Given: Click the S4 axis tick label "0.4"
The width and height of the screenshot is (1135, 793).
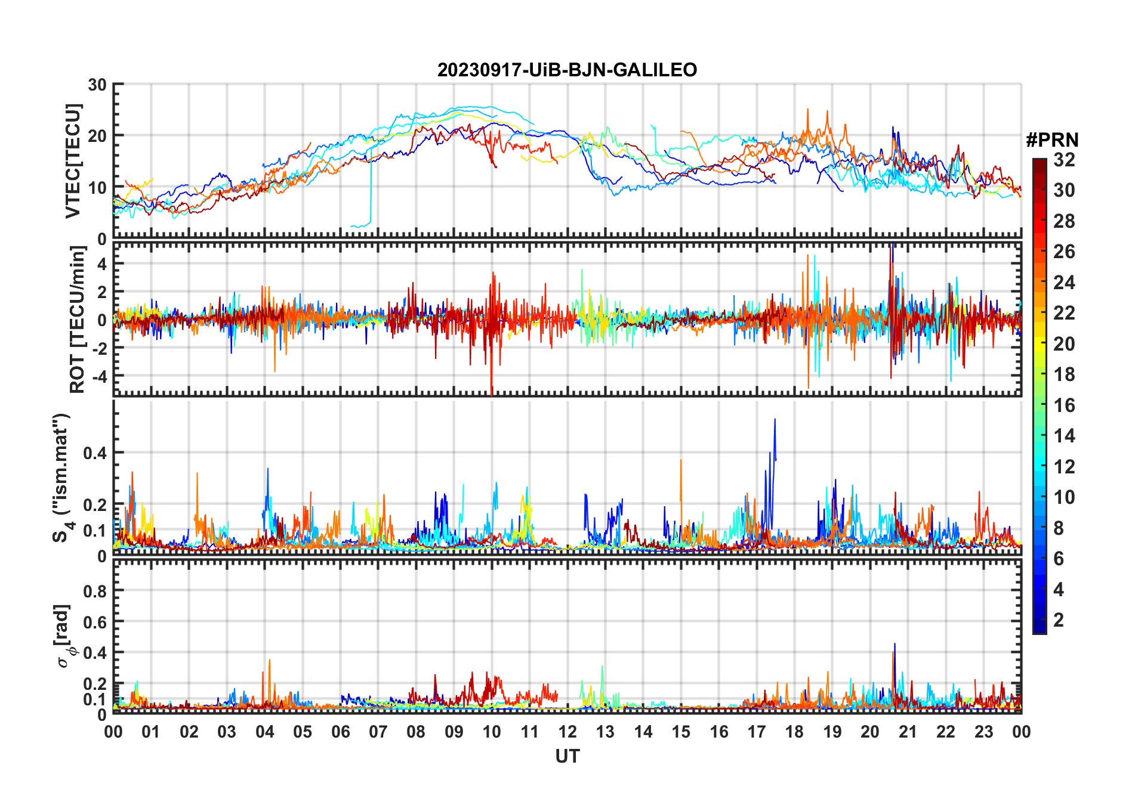Looking at the screenshot, I should pyautogui.click(x=95, y=453).
